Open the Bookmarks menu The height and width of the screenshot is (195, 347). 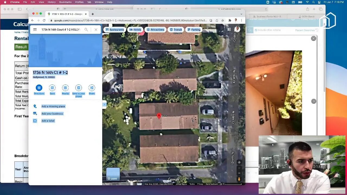pyautogui.click(x=65, y=2)
